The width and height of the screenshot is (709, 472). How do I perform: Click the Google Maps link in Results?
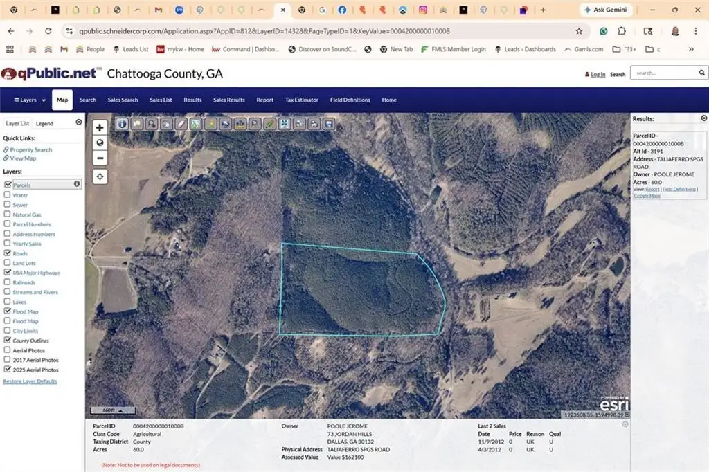tap(647, 196)
